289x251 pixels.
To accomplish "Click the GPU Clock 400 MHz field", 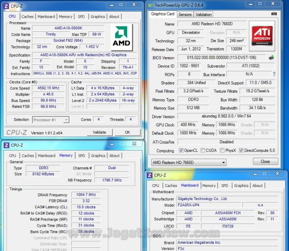I will 188,125.
